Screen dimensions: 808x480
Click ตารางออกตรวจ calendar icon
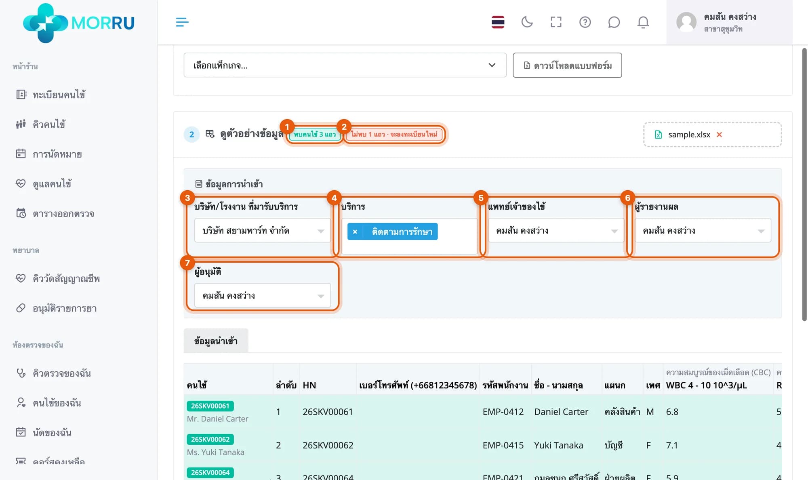21,213
